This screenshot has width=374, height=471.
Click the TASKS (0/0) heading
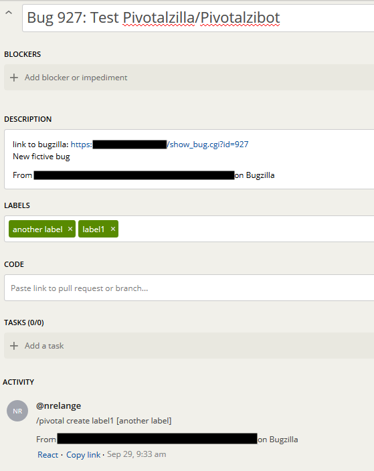coord(24,322)
